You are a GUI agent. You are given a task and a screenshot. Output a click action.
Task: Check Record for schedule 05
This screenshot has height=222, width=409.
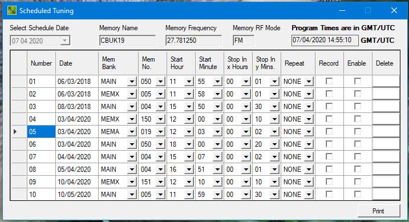(329, 131)
